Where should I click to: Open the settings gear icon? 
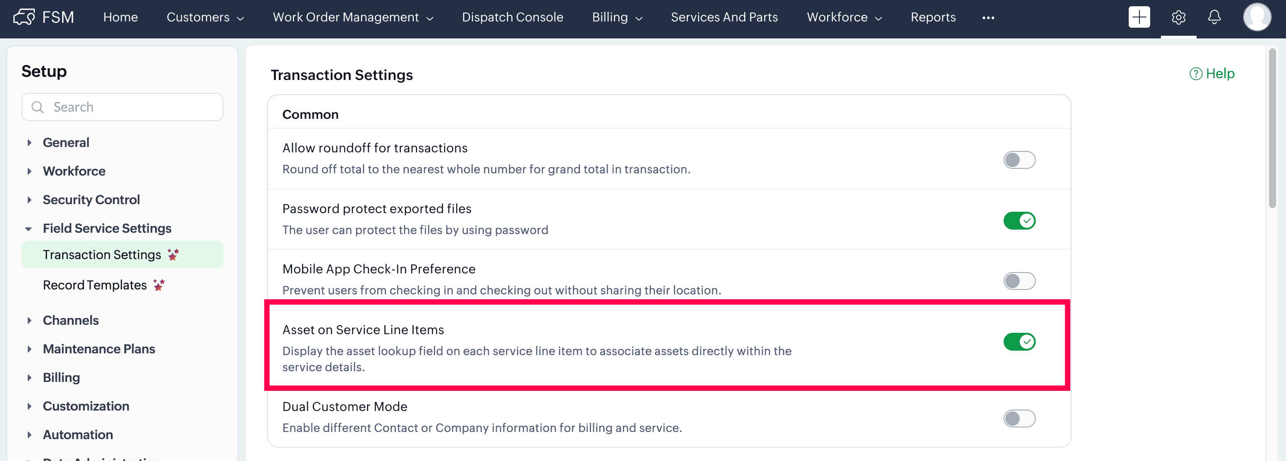tap(1178, 17)
